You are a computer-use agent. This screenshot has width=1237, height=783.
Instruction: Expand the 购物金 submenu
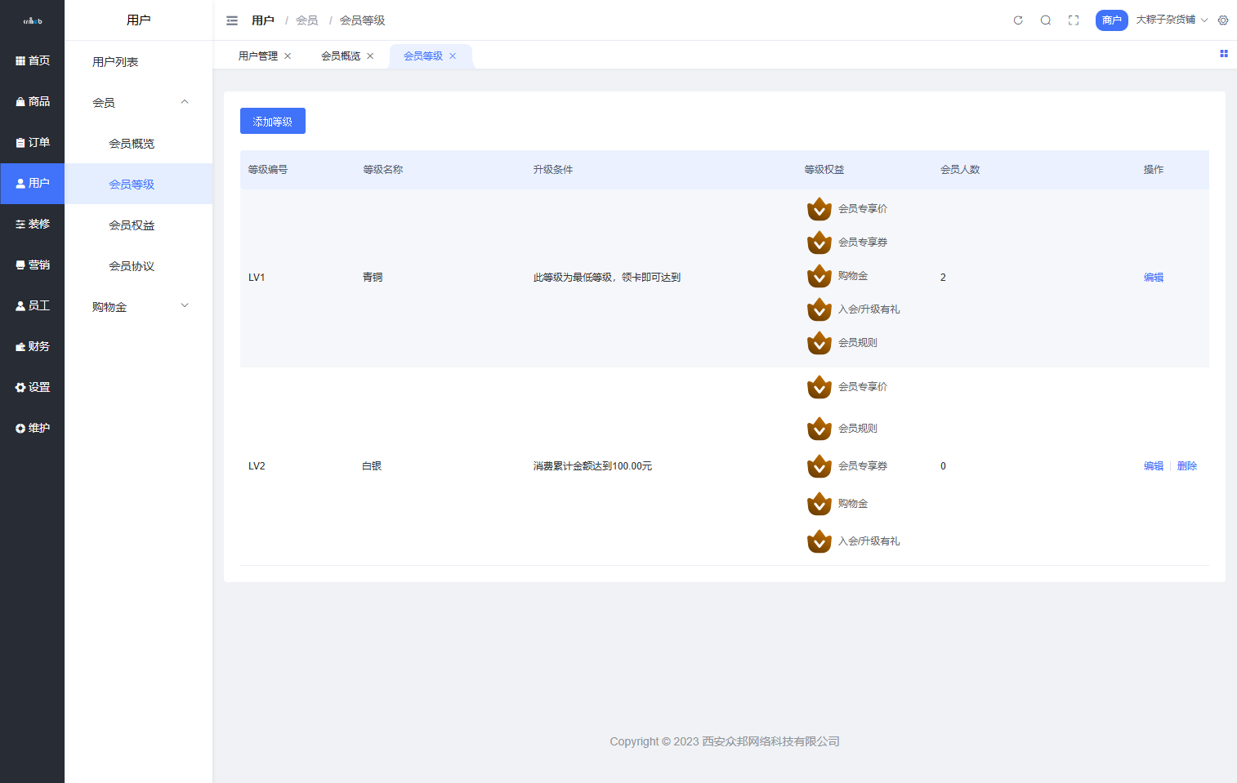tap(185, 306)
